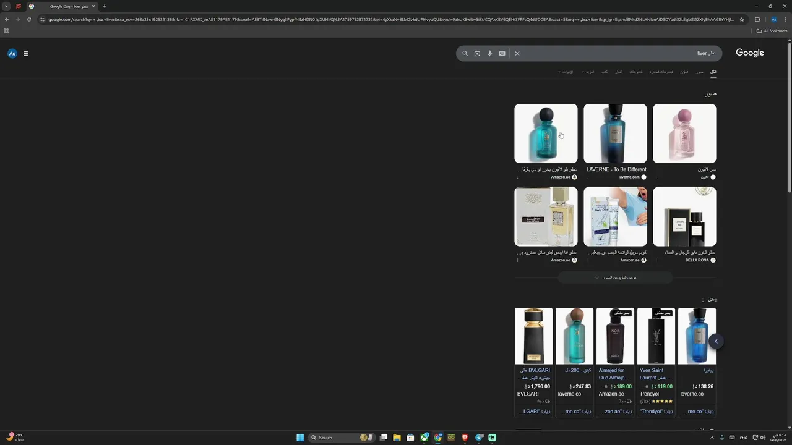Image resolution: width=792 pixels, height=445 pixels.
Task: Open the on-screen keyboard input tool
Action: [x=502, y=53]
